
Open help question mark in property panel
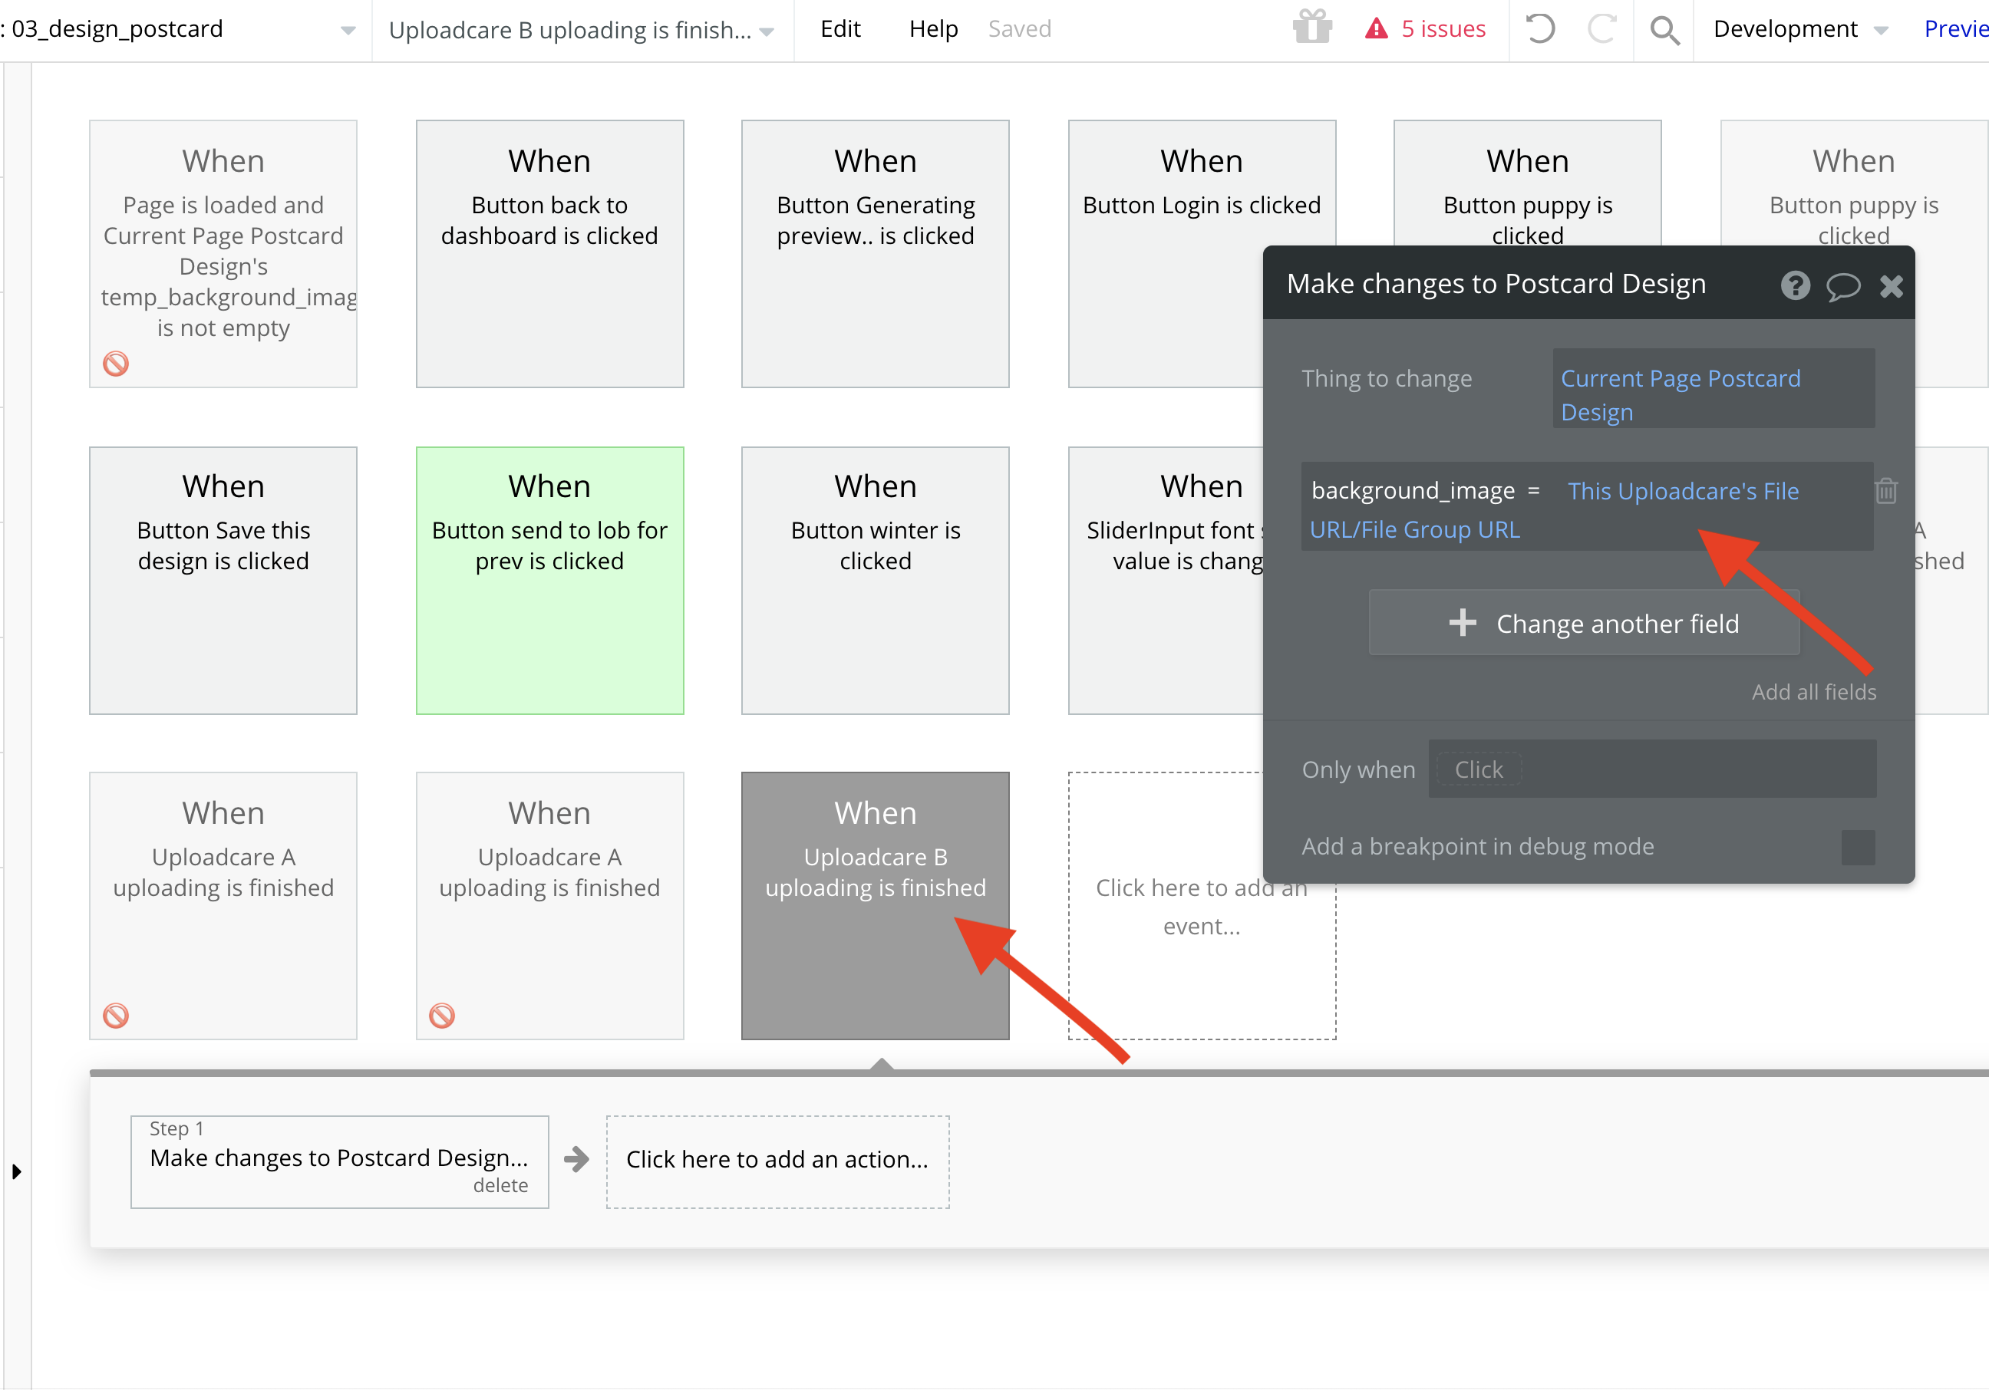tap(1795, 285)
